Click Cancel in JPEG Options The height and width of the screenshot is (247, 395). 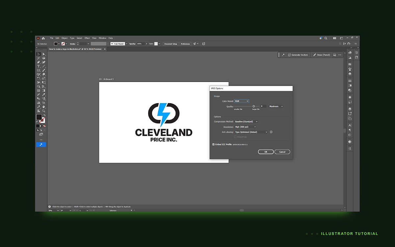tap(282, 152)
